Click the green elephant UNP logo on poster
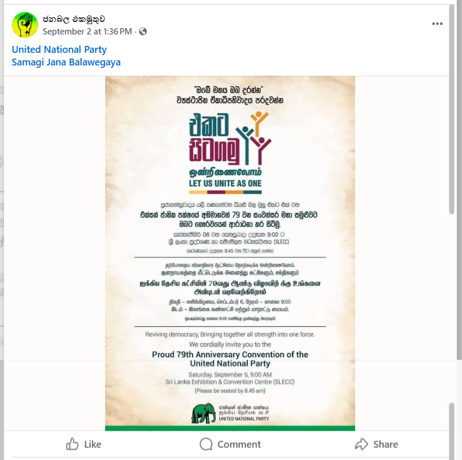The width and height of the screenshot is (462, 460). (x=203, y=413)
